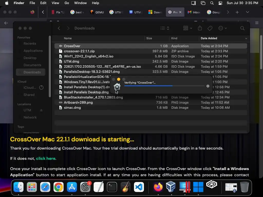Open the Apple menu

click(x=7, y=3)
